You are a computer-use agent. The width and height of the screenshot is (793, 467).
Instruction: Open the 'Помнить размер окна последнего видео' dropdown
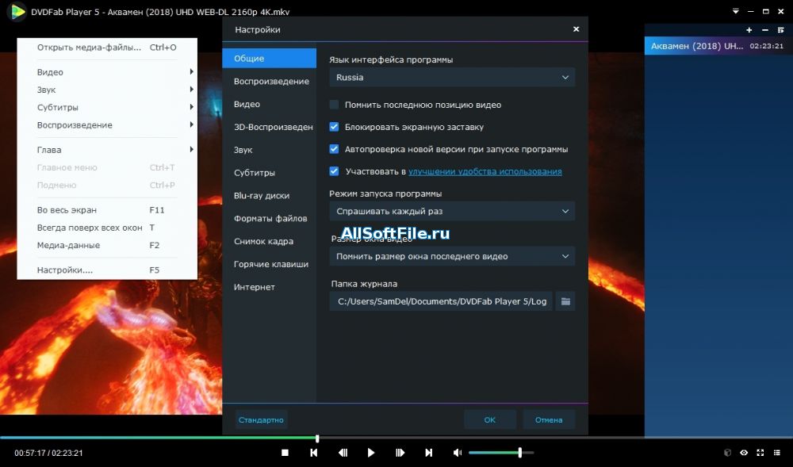[x=452, y=256]
